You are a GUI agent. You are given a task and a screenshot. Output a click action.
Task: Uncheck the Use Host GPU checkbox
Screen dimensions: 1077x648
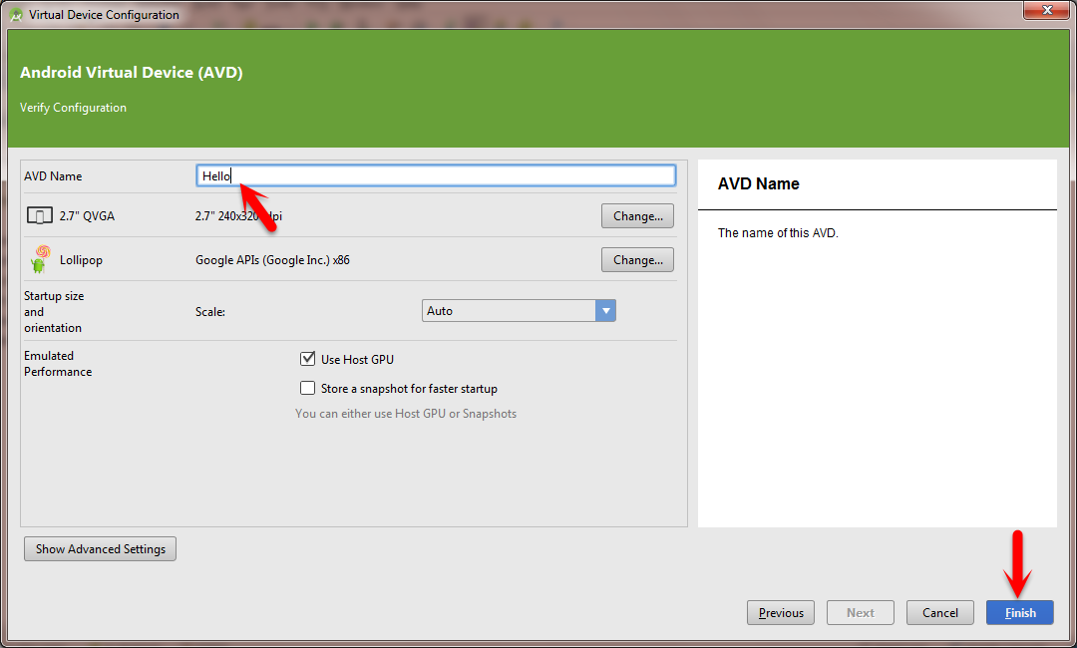(x=307, y=358)
